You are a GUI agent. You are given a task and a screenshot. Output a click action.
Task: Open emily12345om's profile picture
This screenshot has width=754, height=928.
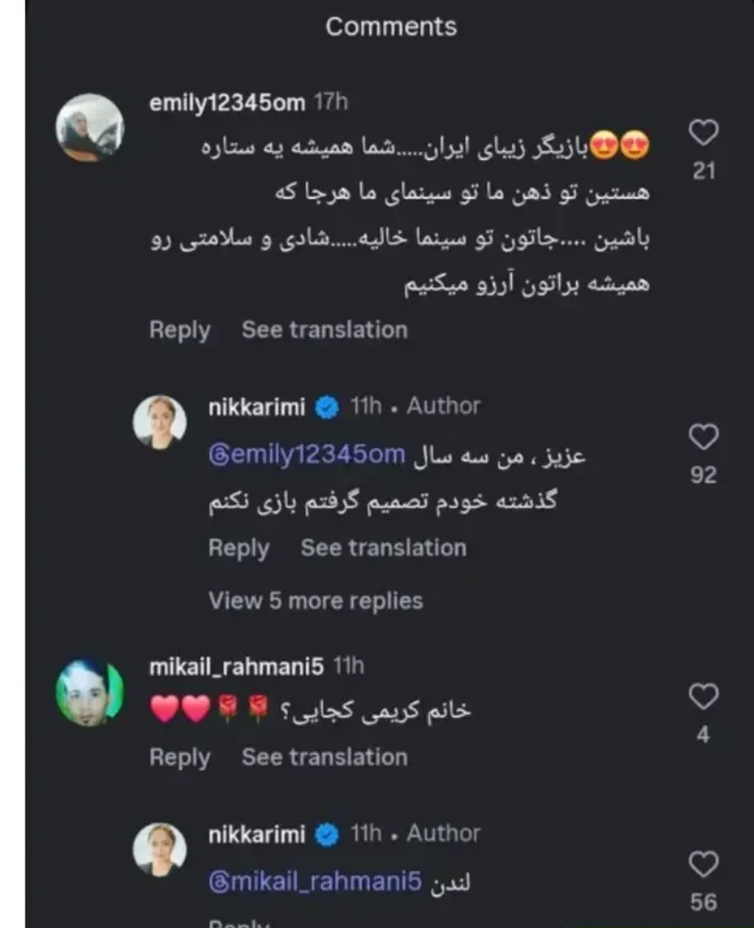pyautogui.click(x=90, y=128)
